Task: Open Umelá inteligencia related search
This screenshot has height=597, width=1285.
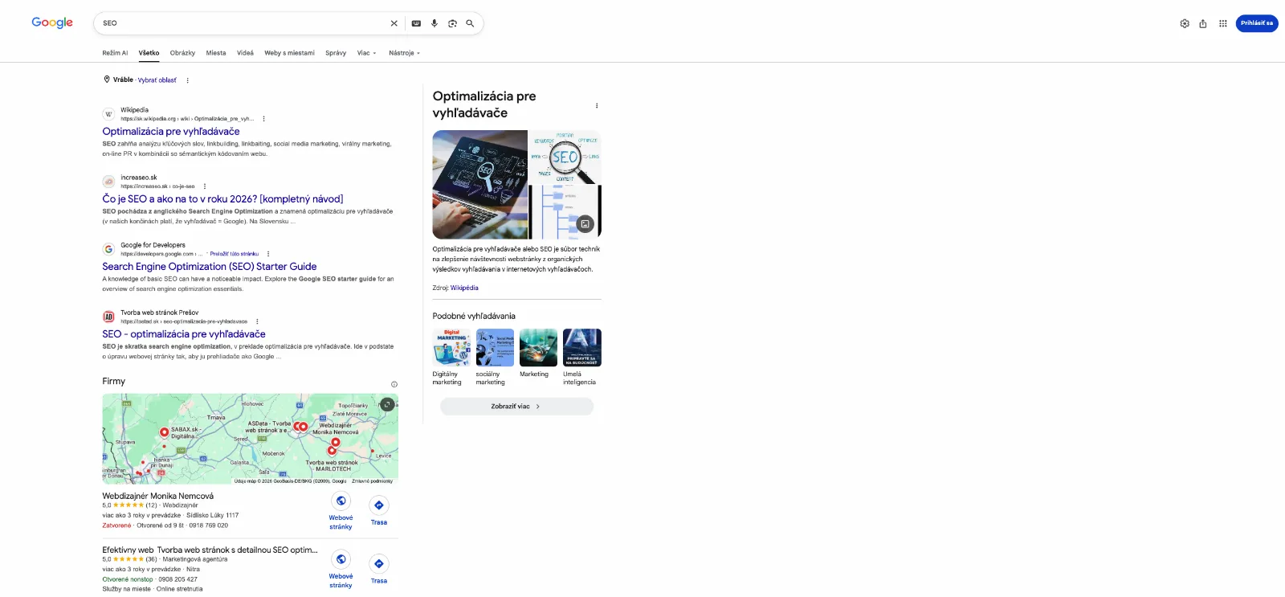Action: click(581, 358)
